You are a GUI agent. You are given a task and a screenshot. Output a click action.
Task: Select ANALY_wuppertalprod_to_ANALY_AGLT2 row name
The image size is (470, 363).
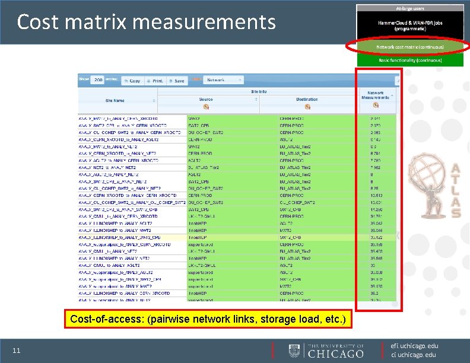click(116, 273)
